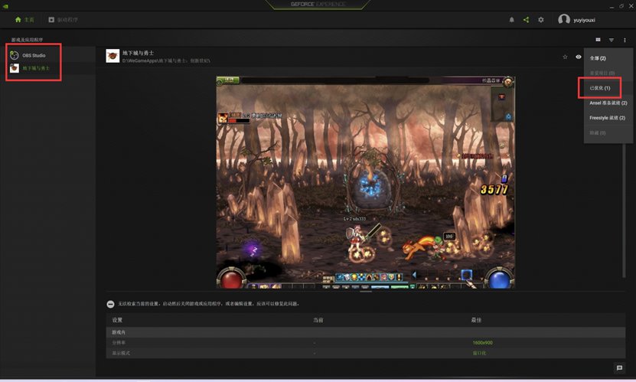Image resolution: width=636 pixels, height=382 pixels.
Task: Choose Ansel 准备就绪 (2) filter option
Action: tap(608, 103)
